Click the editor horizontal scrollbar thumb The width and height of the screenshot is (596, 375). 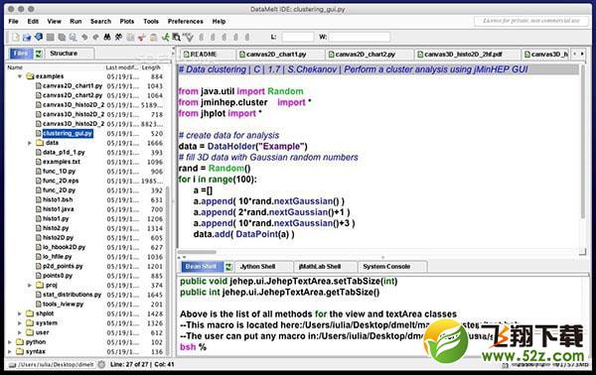tap(197, 252)
